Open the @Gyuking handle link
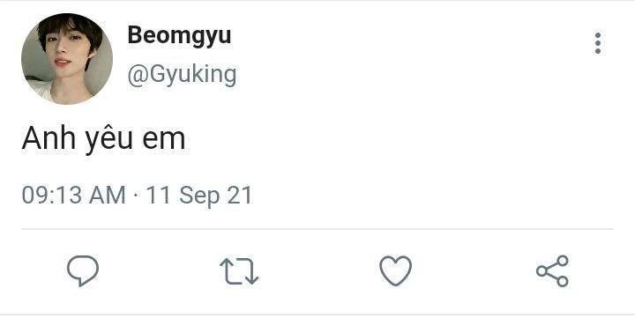Screen dimensions: 635x318 click(182, 75)
